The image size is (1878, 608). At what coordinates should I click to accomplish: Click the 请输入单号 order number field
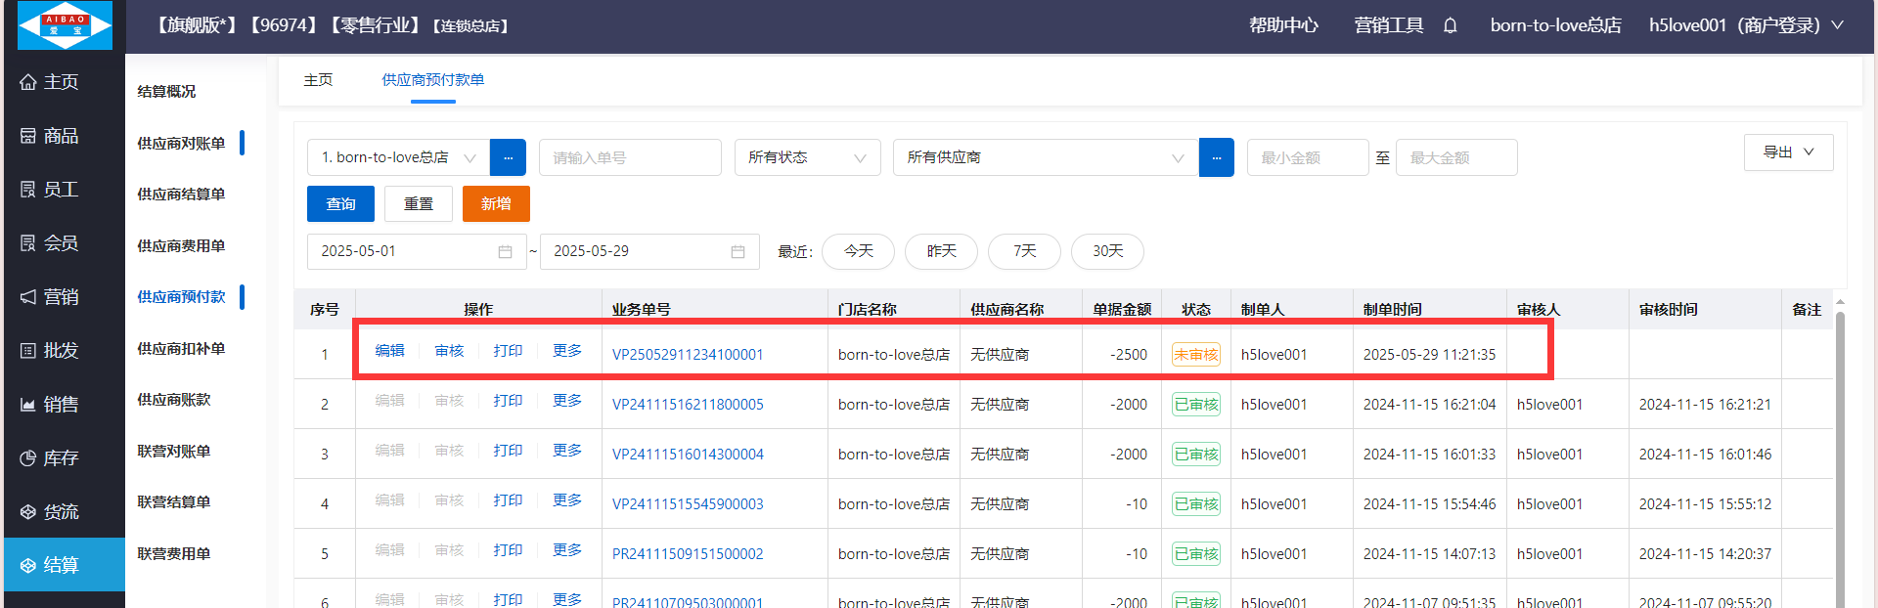(630, 157)
